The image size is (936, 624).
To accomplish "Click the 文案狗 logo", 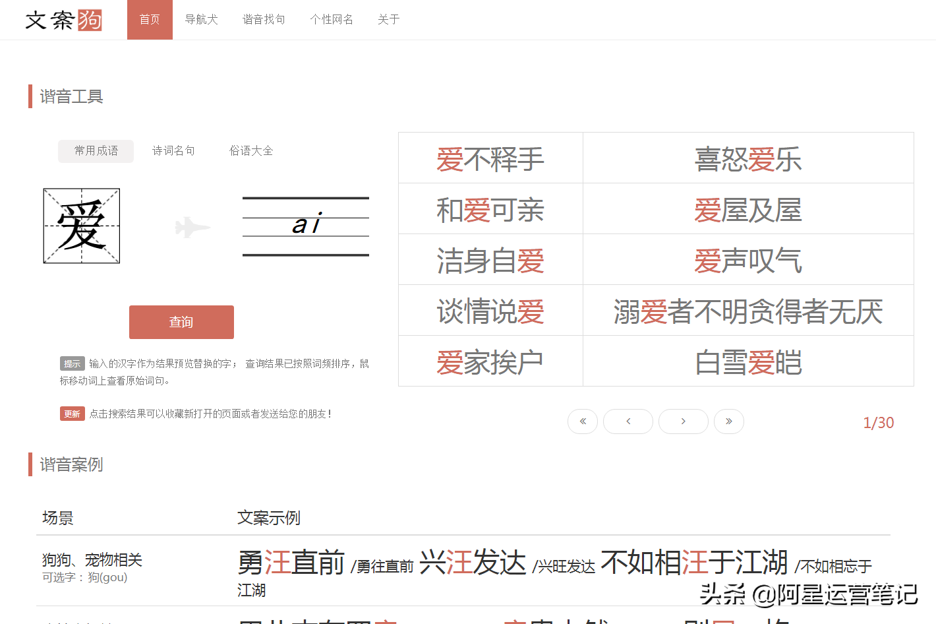I will click(x=63, y=20).
